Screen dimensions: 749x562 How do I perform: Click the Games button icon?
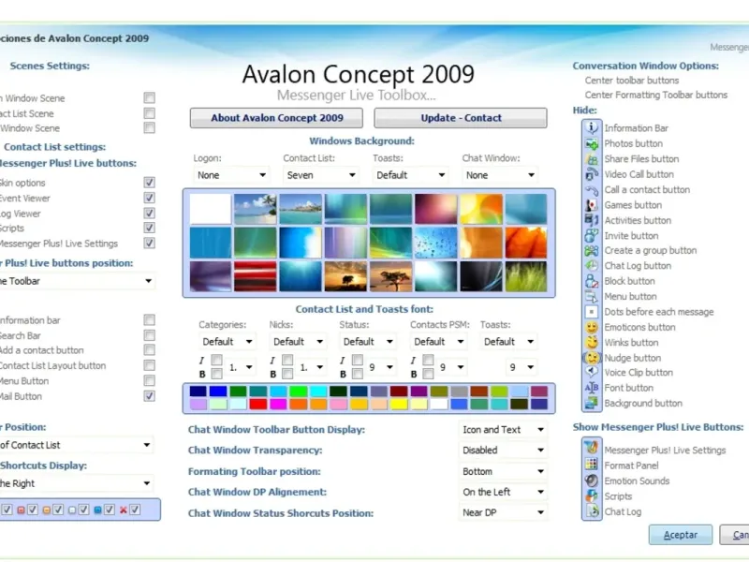tap(592, 204)
